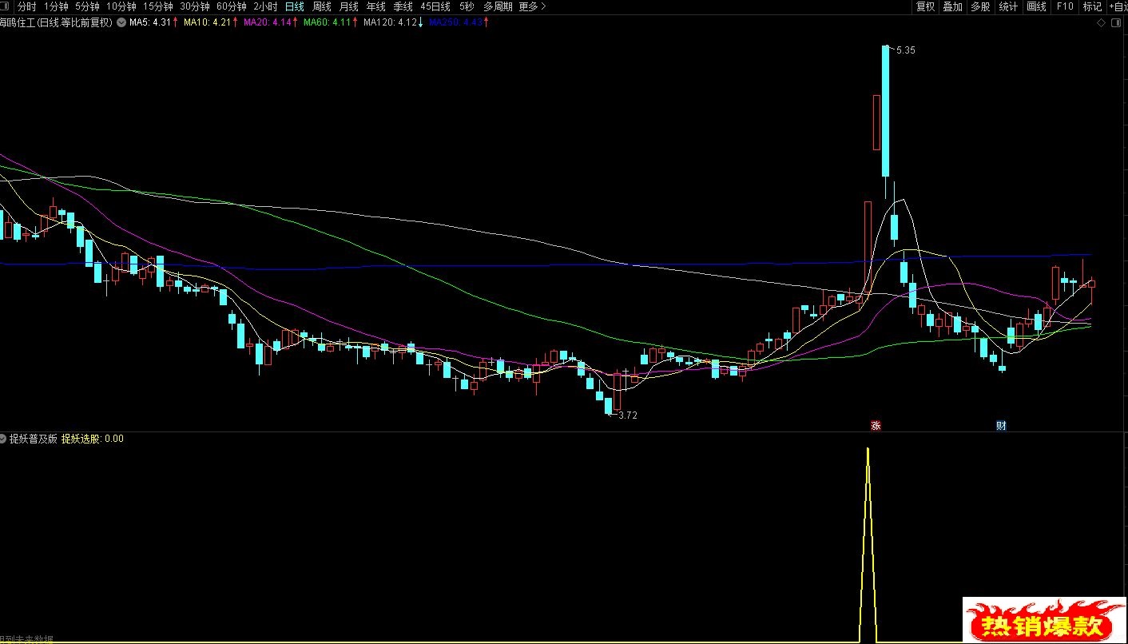Open the 画线 drawing tools
The height and width of the screenshot is (644, 1128).
pos(1036,6)
